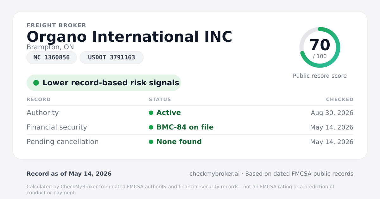Image resolution: width=380 pixels, height=199 pixels.
Task: Click the Record as of May 14, 2026 text
Action: tap(69, 174)
